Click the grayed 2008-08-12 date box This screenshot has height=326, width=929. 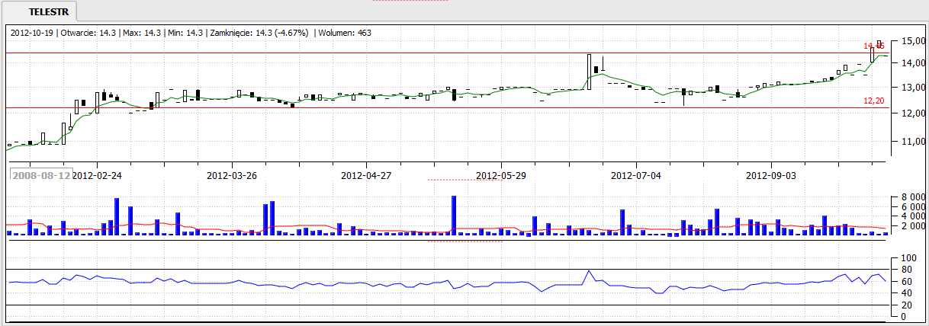click(40, 175)
